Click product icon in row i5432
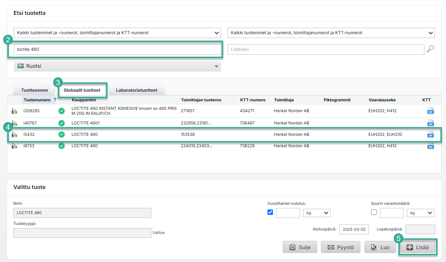Image resolution: width=446 pixels, height=262 pixels. click(x=14, y=134)
